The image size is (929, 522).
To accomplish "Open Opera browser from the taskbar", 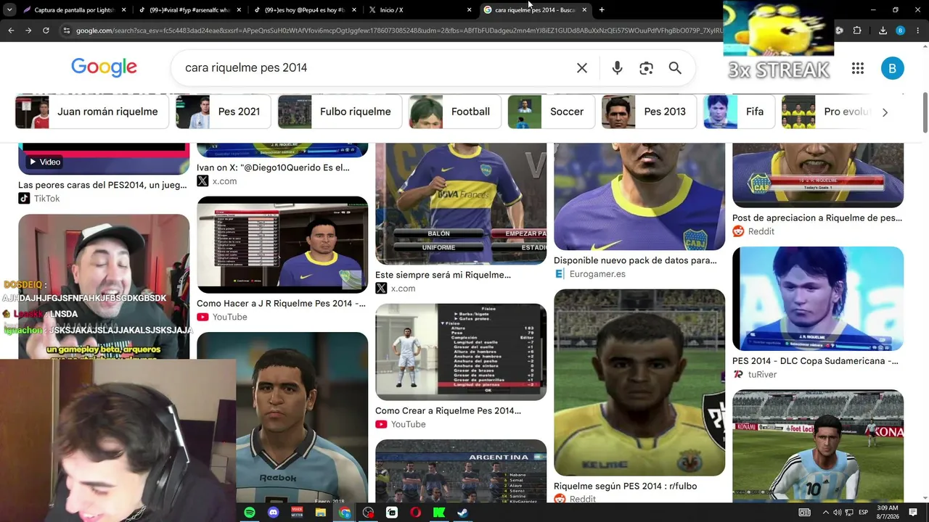I will (x=416, y=513).
